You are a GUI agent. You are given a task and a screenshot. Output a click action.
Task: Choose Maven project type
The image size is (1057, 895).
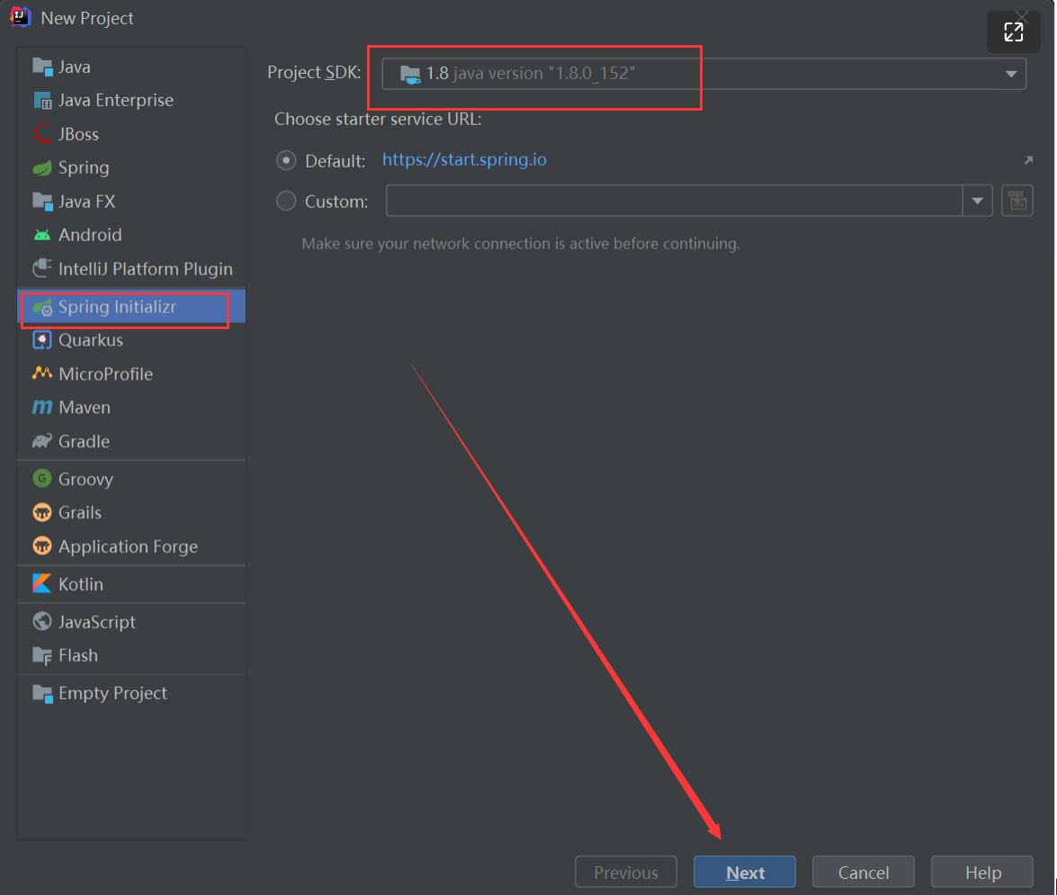pos(131,407)
